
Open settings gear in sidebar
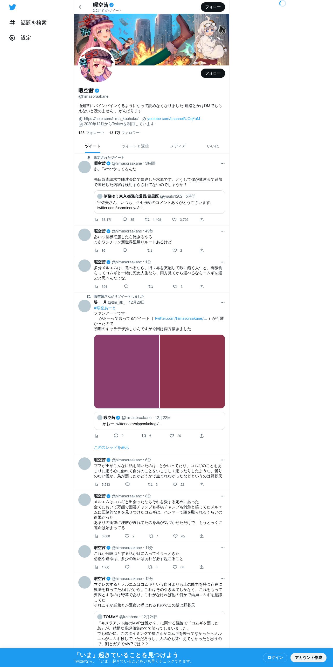click(12, 38)
